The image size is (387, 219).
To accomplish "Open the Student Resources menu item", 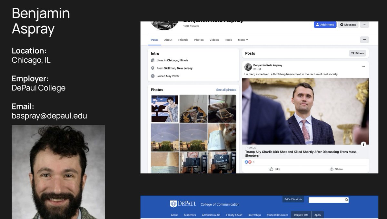I will click(x=277, y=215).
